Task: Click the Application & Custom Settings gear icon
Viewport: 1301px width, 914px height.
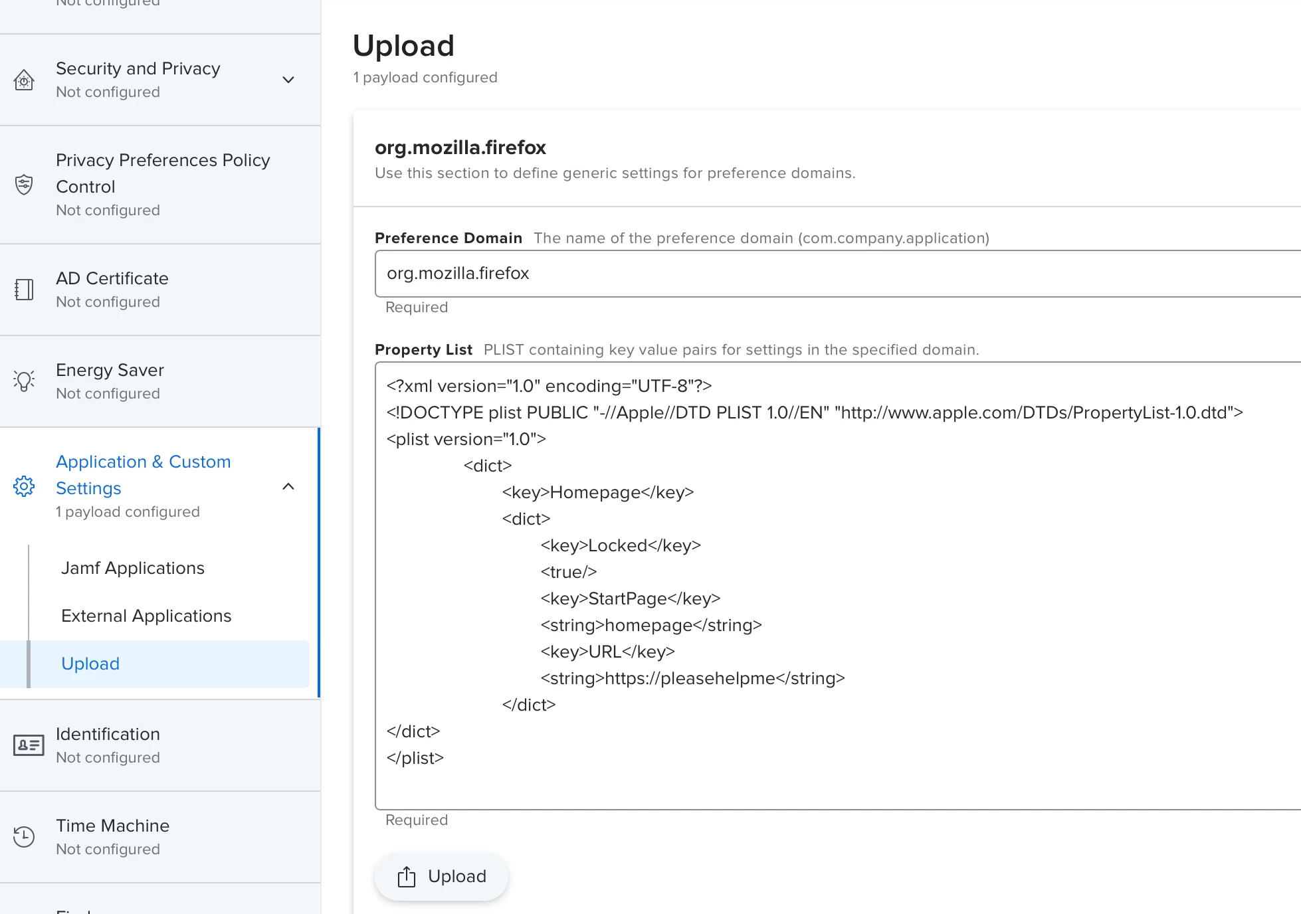Action: pos(24,486)
